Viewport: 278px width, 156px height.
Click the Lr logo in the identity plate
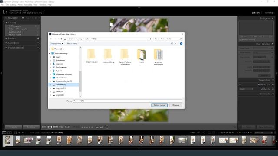(5, 12)
